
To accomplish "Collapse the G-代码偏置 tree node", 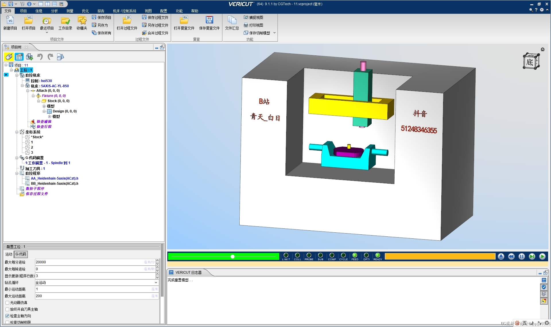I will [17, 158].
